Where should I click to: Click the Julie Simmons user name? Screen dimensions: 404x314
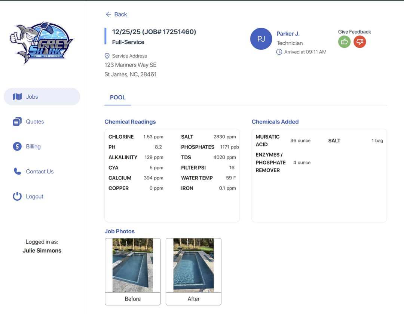tap(42, 251)
